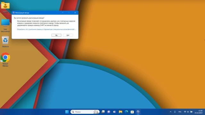This screenshot has width=205, height=115.
Task: Click the taskbar search box "Поиск"
Action: point(85,112)
